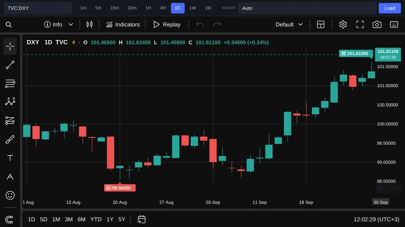405x227 pixels.
Task: Click the 100.00000 price axis value
Action: tap(387, 124)
